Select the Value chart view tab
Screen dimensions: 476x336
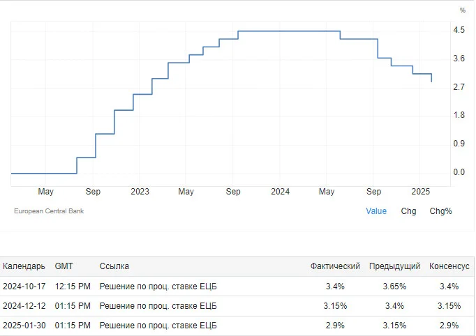(375, 211)
